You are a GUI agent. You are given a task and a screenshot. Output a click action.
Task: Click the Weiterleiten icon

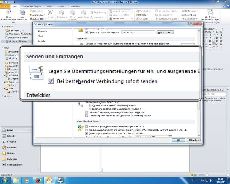point(84,13)
